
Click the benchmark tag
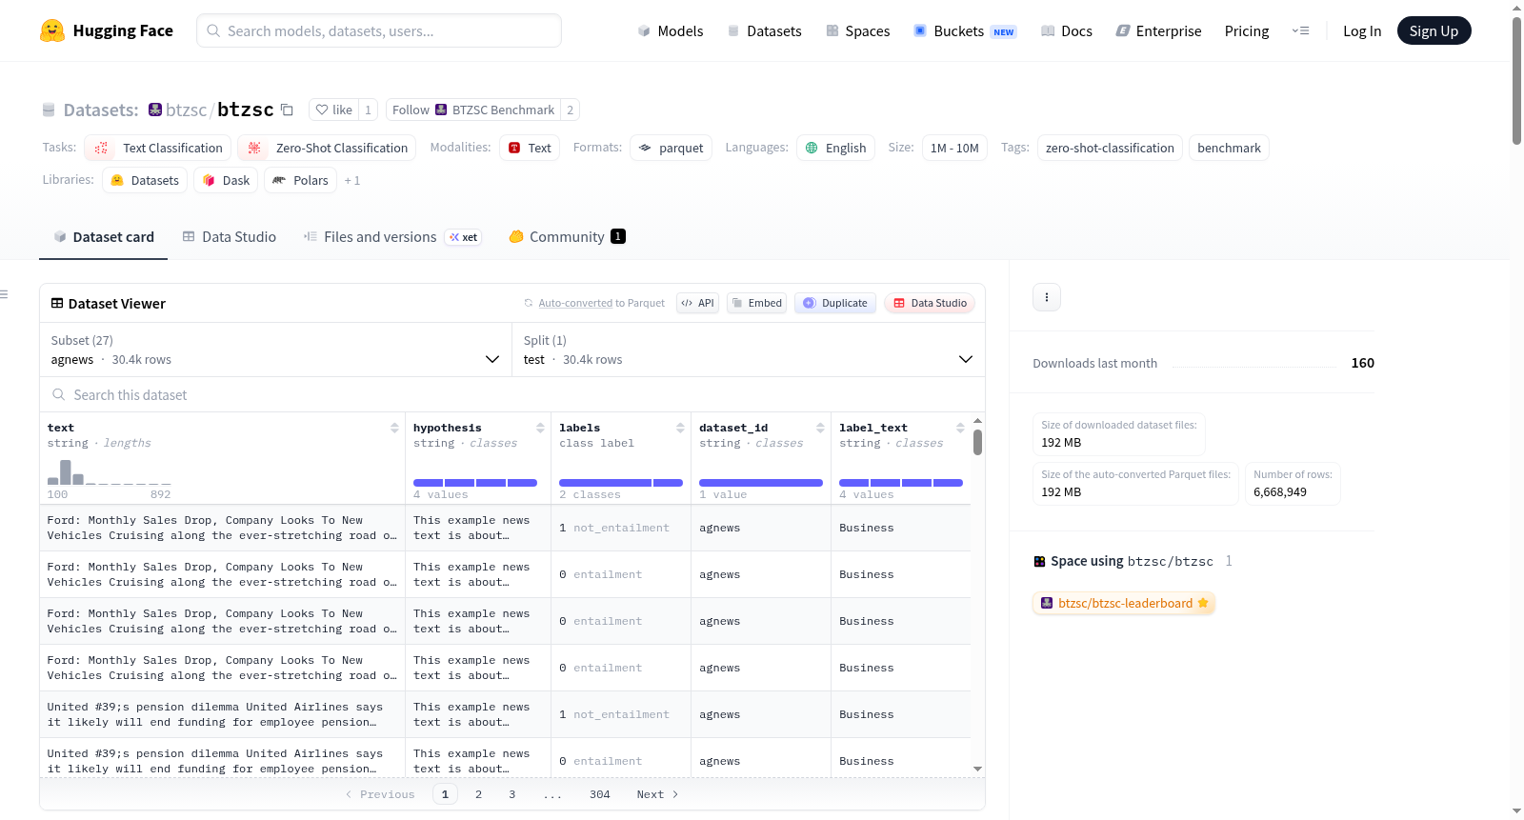point(1229,148)
